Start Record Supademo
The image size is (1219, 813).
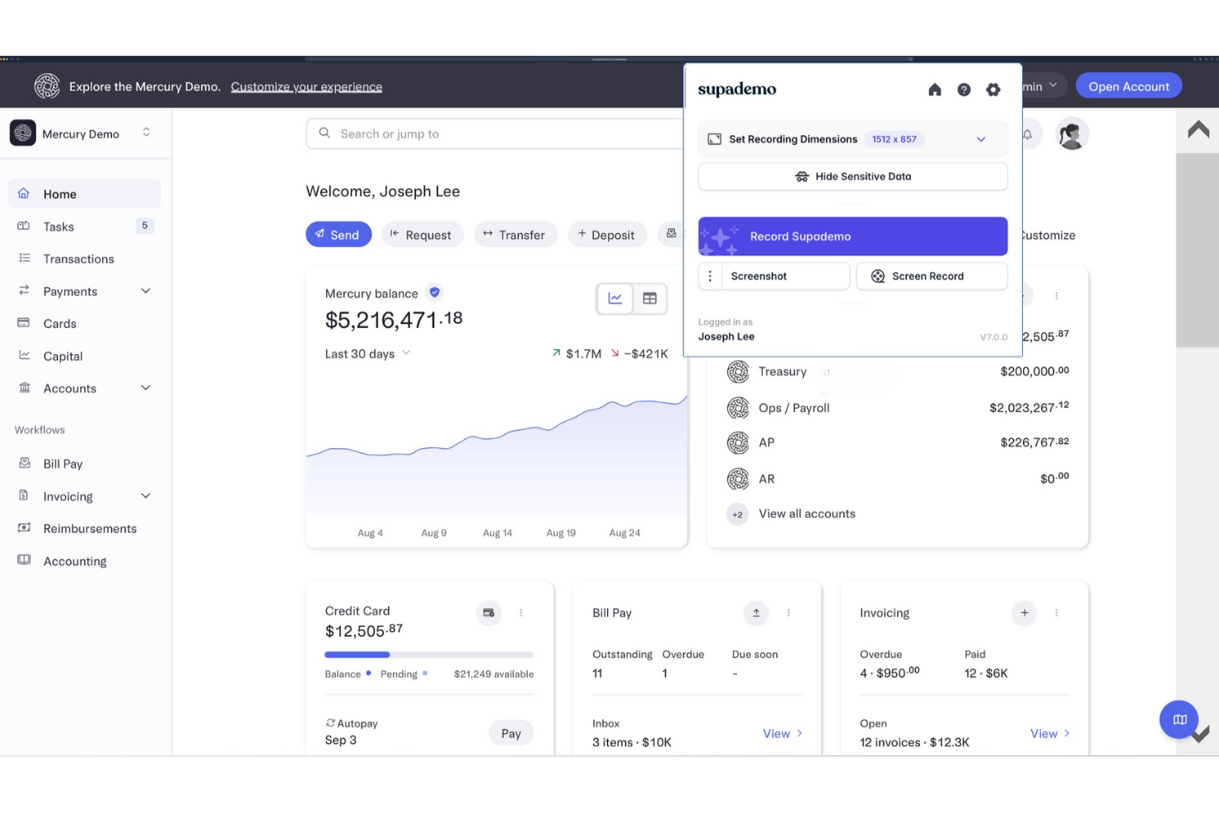(x=852, y=236)
